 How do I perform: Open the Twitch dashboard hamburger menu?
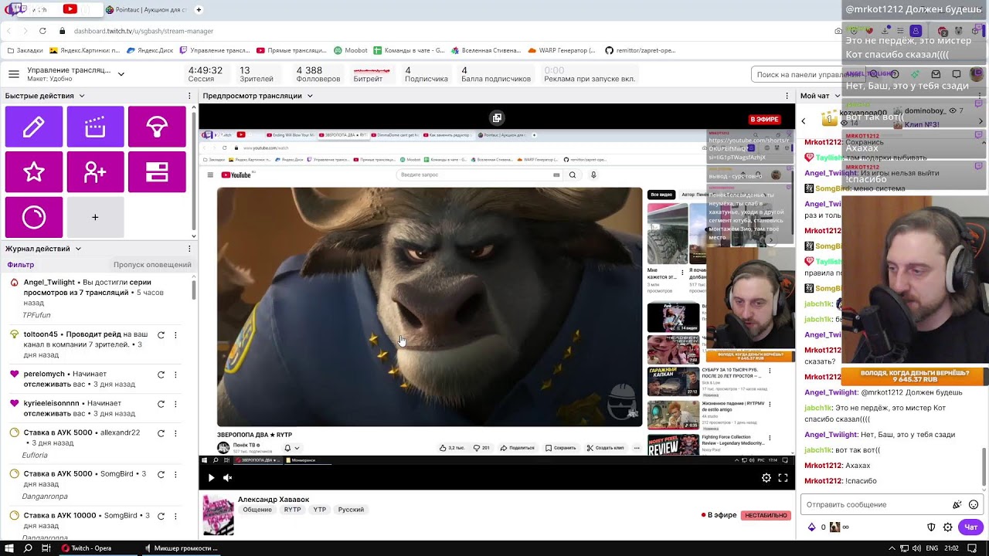(14, 74)
